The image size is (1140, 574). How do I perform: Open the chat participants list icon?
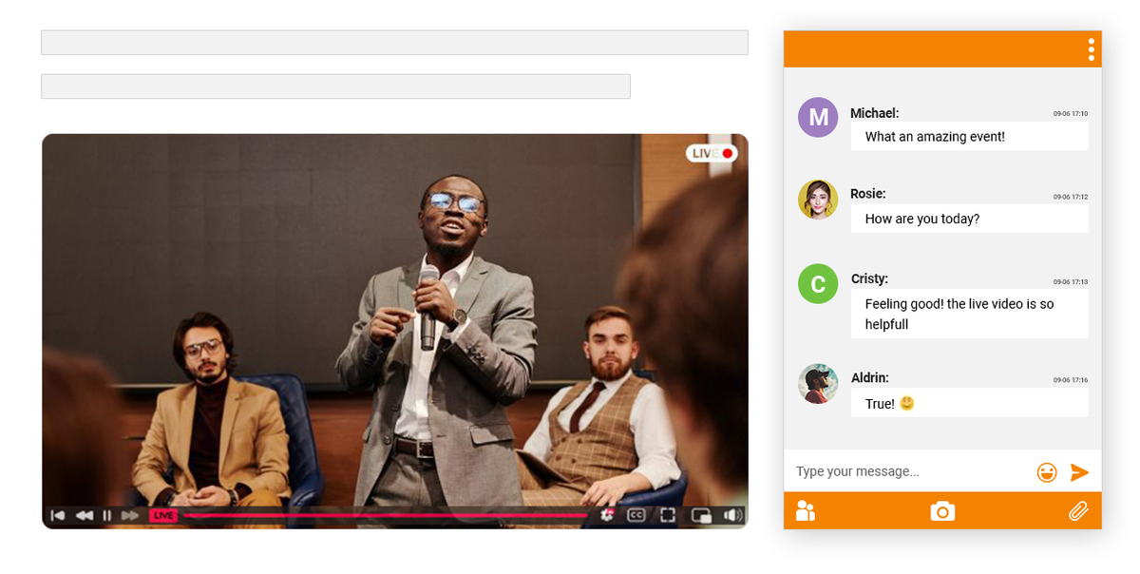[806, 510]
